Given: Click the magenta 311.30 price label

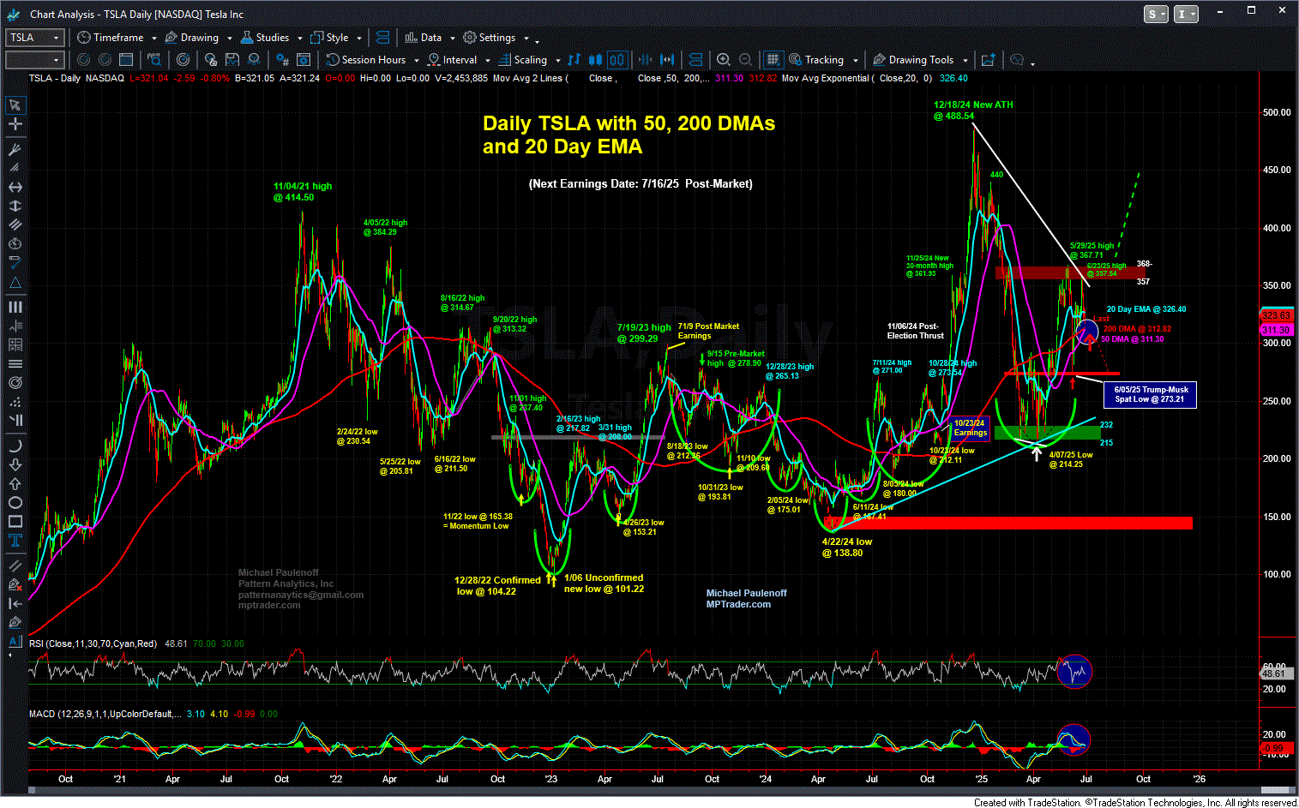Looking at the screenshot, I should pyautogui.click(x=1276, y=330).
